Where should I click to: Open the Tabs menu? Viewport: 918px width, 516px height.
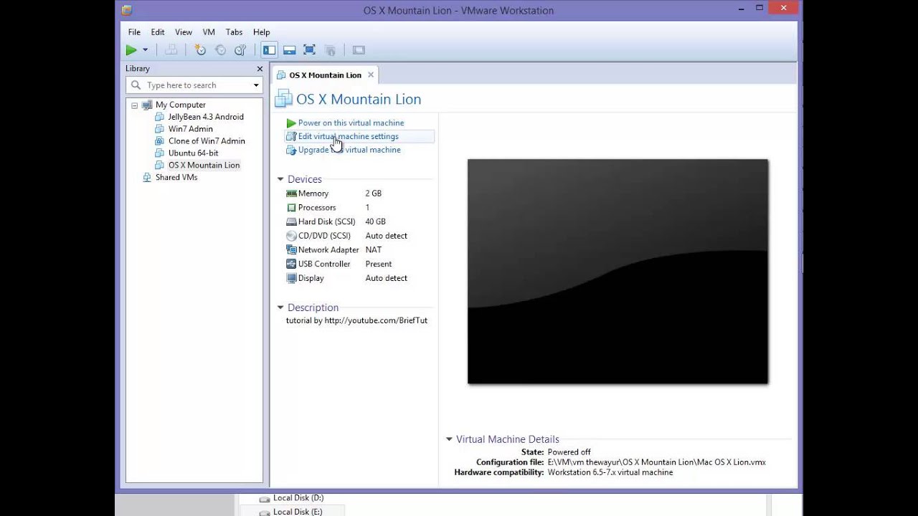(x=234, y=32)
